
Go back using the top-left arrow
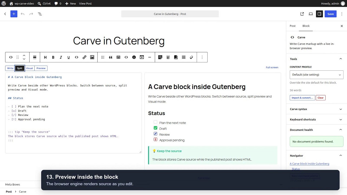5,14
